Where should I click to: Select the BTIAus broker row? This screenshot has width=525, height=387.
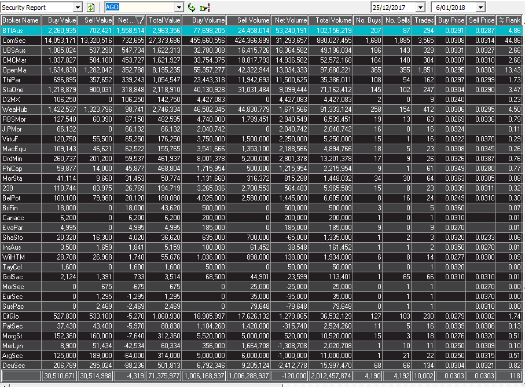coord(262,31)
